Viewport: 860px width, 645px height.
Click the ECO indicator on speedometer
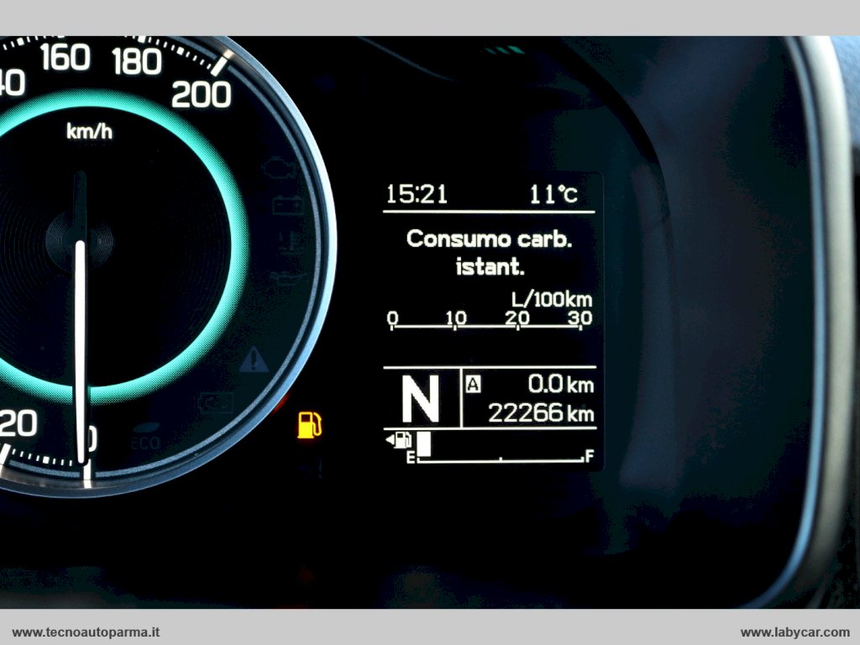tap(145, 439)
